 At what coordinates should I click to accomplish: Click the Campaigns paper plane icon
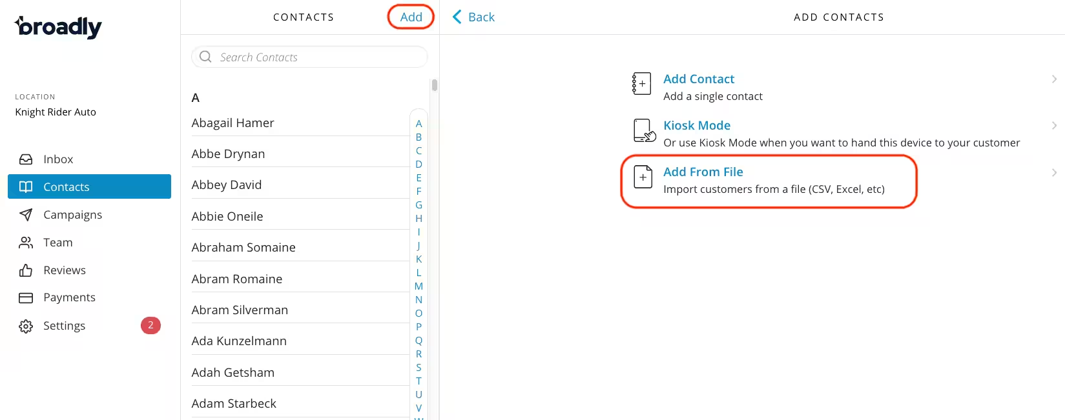(x=26, y=215)
